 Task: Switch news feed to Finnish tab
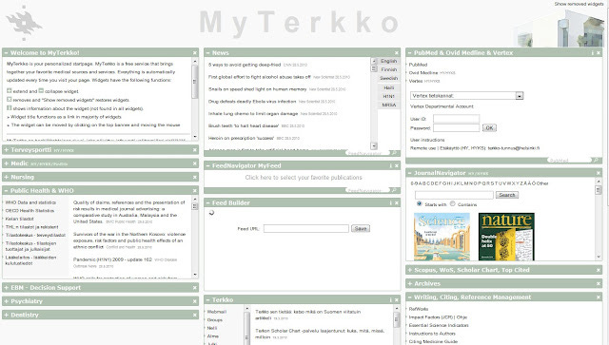(389, 69)
